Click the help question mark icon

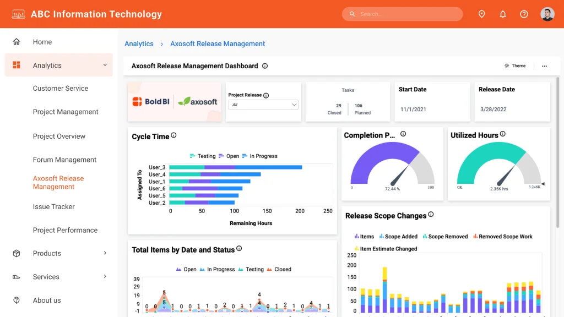(524, 14)
